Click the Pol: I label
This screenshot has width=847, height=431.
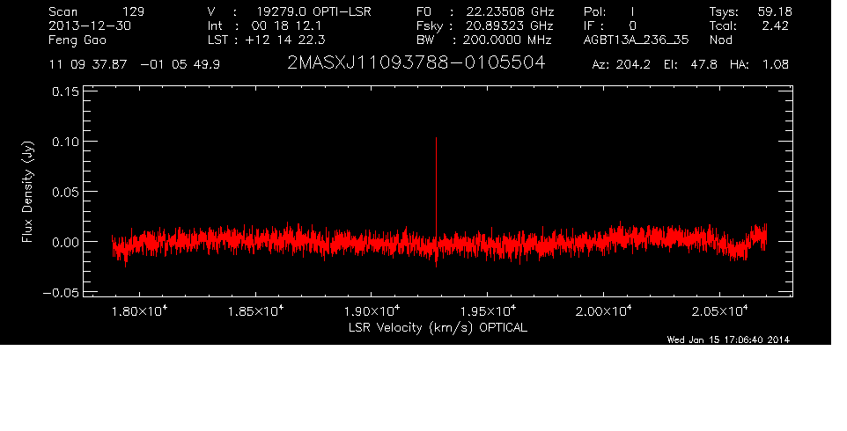click(x=608, y=11)
